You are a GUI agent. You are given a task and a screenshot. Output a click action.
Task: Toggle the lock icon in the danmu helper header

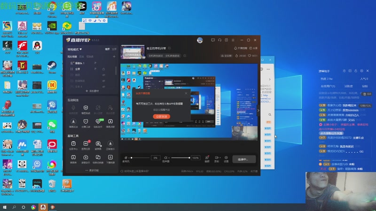pos(356,71)
